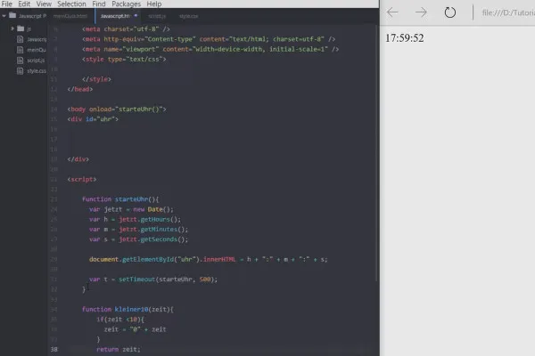Click on 'jetzt.getMinutes()' code

pos(153,230)
